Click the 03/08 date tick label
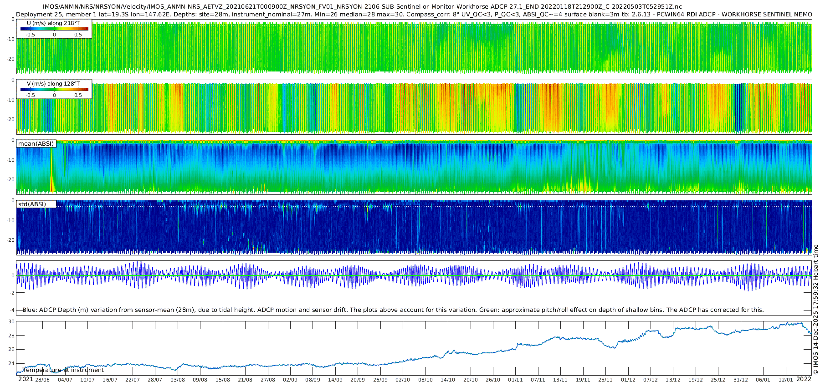This screenshot has width=820, height=387. click(x=177, y=380)
